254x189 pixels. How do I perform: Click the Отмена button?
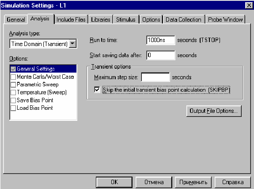point(154,182)
